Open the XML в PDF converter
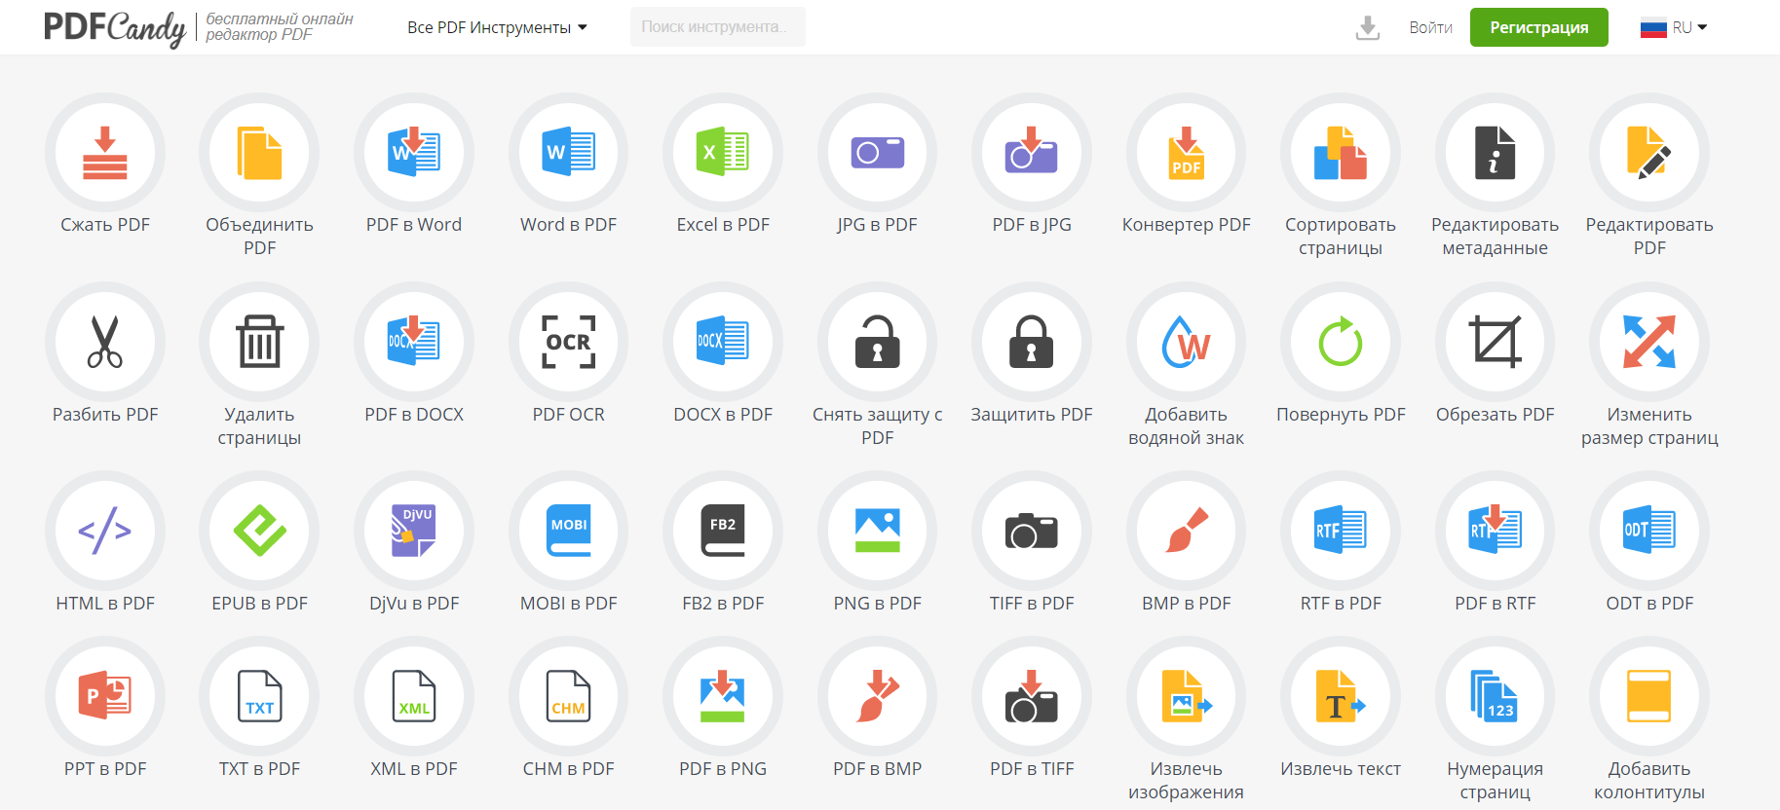Screen dimensions: 1780x810 click(414, 696)
